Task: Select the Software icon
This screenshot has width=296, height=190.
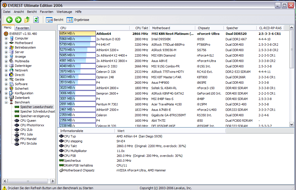Action: [11, 84]
